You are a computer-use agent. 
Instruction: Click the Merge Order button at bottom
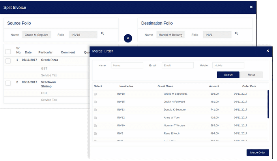pyautogui.click(x=258, y=153)
